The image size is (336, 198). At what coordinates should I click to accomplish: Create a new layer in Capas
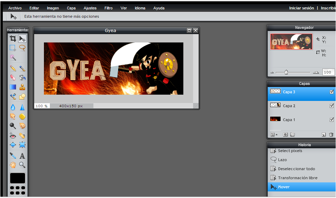[x=323, y=135]
